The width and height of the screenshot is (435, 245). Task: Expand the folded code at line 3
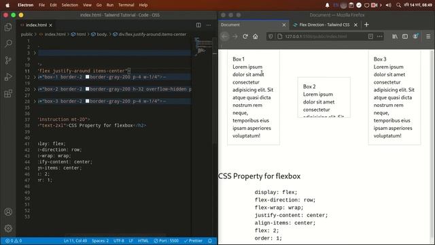pos(35,53)
